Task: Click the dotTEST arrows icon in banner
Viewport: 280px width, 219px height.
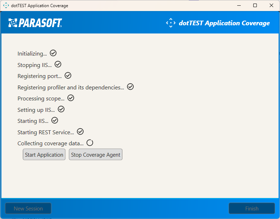Action: click(x=171, y=23)
